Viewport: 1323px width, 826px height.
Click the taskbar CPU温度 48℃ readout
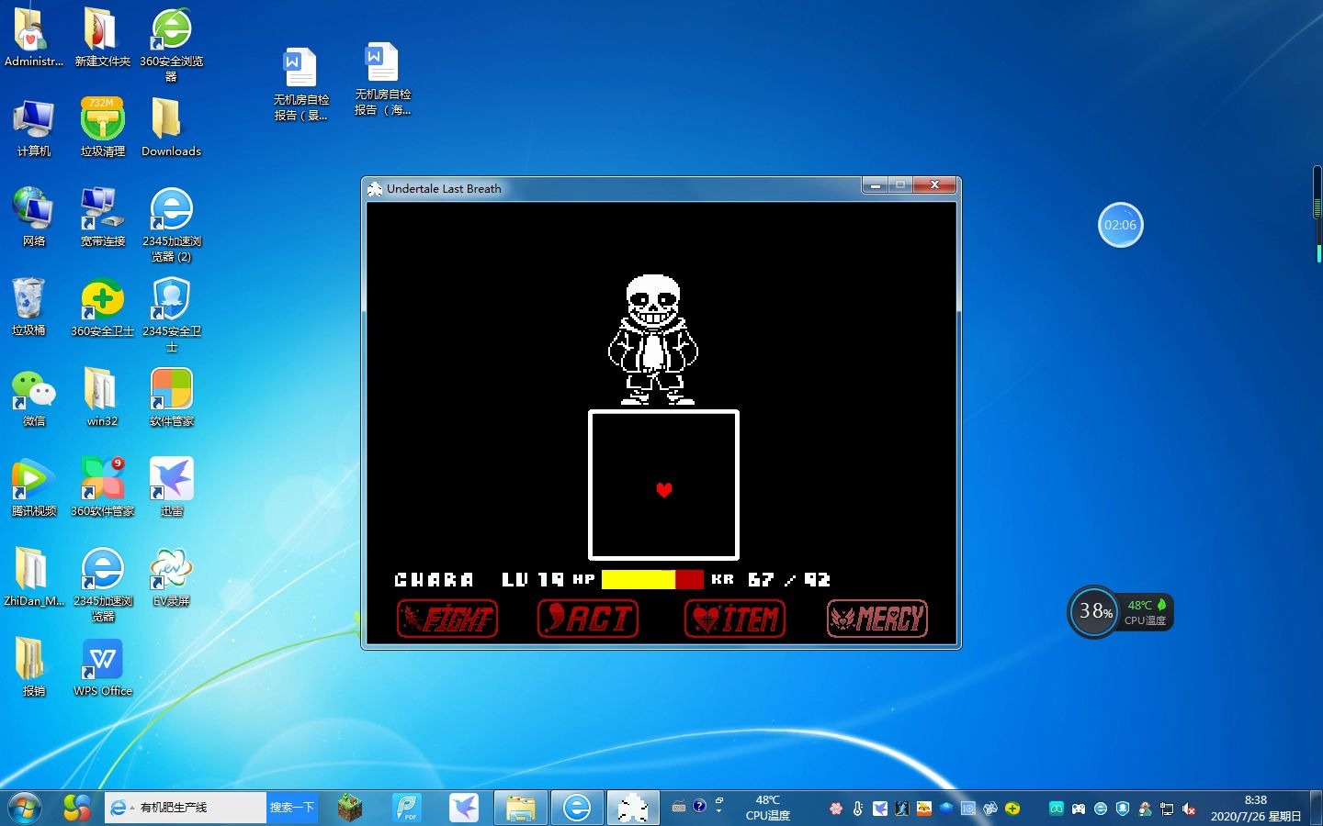(768, 808)
